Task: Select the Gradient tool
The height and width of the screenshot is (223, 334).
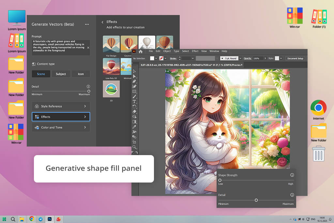Action: coord(134,122)
